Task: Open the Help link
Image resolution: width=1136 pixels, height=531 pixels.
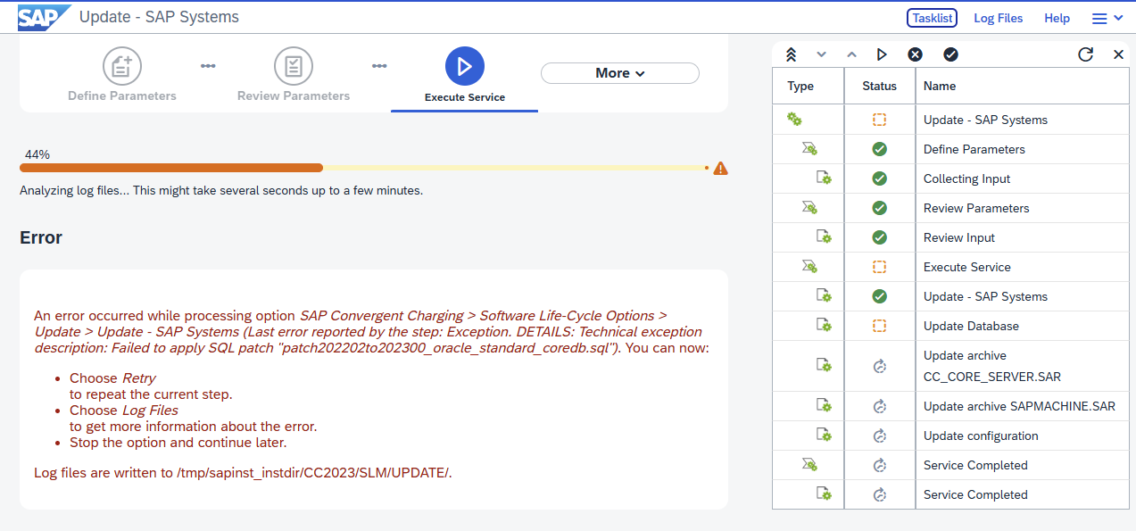Action: 1057,18
